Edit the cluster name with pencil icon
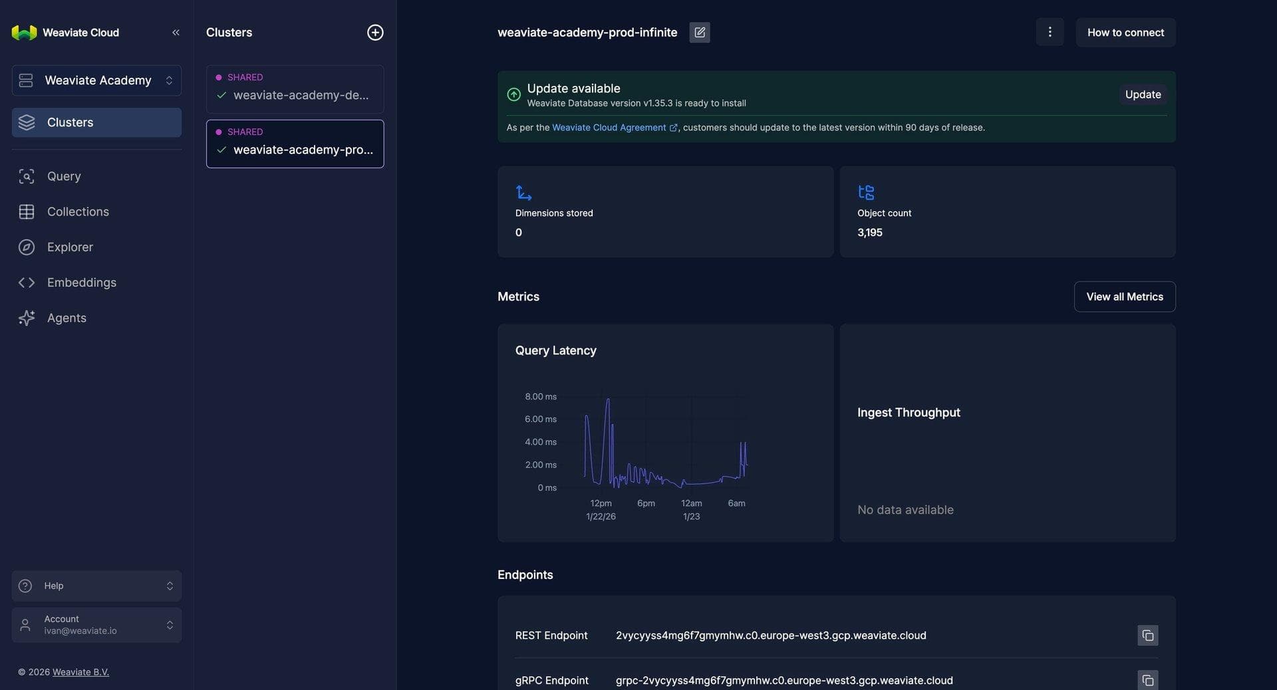Screen dimensions: 1277x690 point(700,33)
